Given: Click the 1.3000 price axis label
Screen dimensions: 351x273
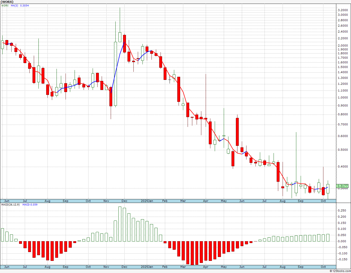Looking at the screenshot, I should (x=342, y=78).
